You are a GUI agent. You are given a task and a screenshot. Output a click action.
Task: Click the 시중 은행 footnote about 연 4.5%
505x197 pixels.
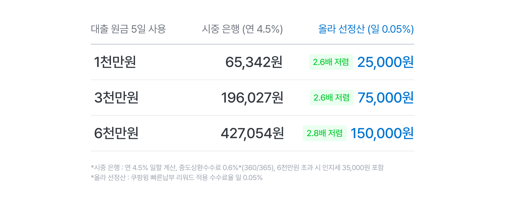[237, 167]
